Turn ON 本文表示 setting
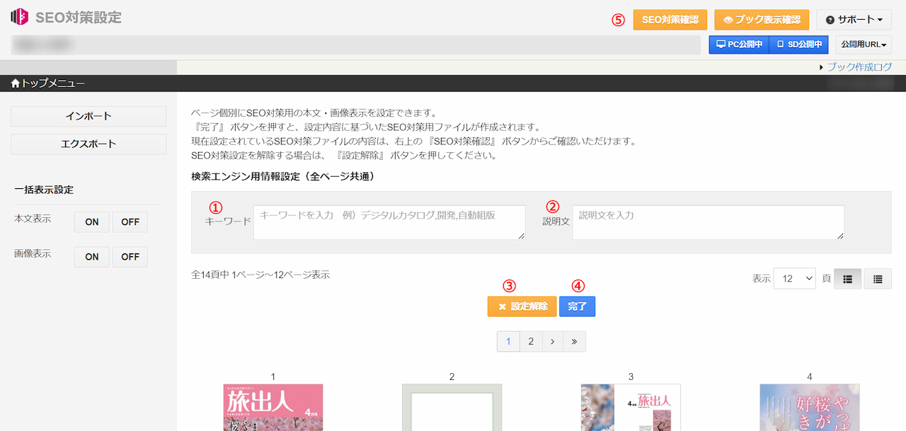Viewport: 906px width, 431px height. pos(91,222)
